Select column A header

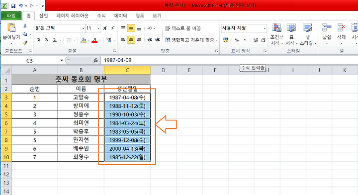click(35, 70)
